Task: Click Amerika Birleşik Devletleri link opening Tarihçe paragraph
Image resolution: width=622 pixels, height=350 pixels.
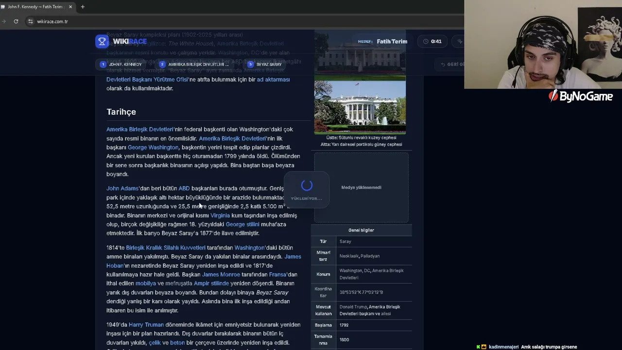Action: tap(140, 129)
